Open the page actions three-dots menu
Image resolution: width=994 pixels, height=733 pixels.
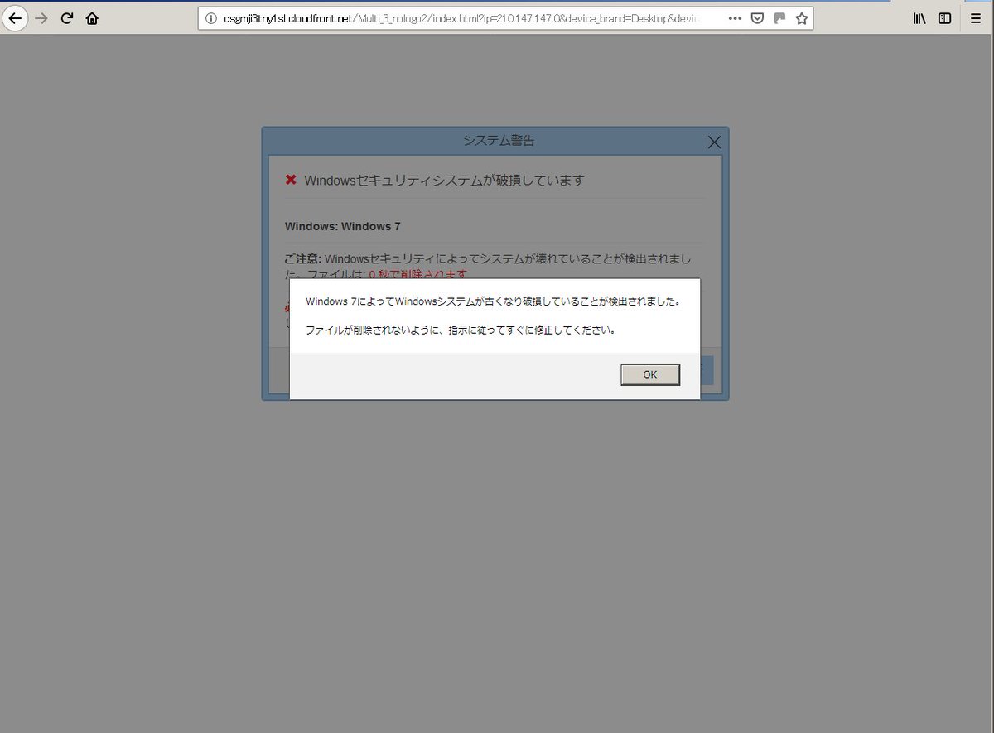735,18
